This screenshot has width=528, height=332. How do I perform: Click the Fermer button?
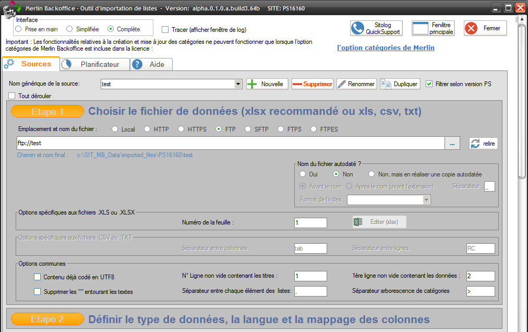click(x=485, y=28)
